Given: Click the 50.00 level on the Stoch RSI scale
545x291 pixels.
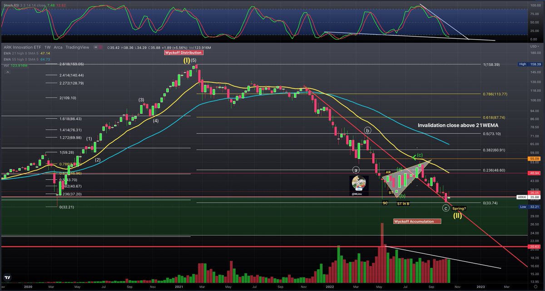Looking at the screenshot, I should click(534, 22).
